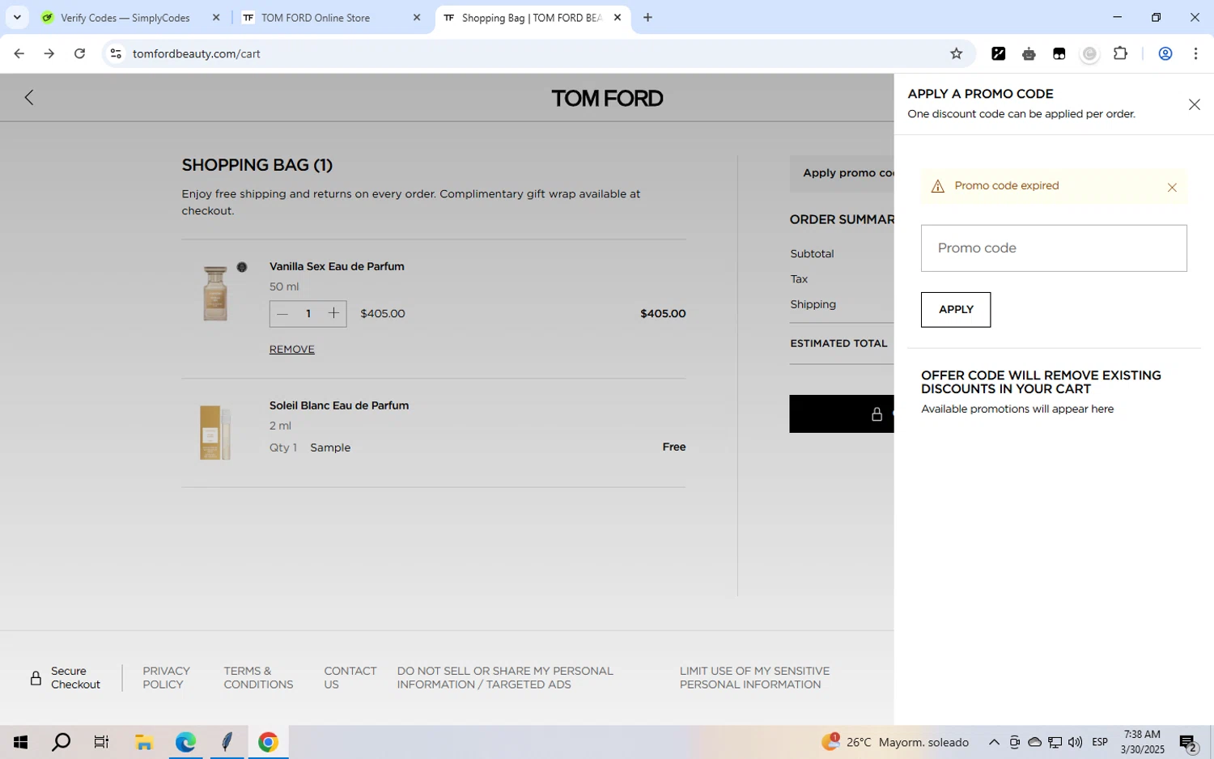Close the Verify Codes — SimplyCodes tab
1214x759 pixels.
coord(216,18)
